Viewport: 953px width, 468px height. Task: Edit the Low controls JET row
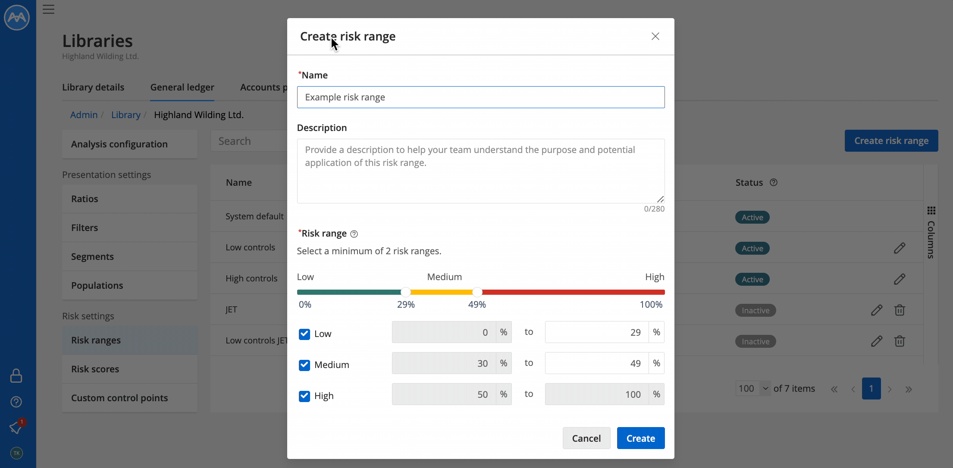877,341
